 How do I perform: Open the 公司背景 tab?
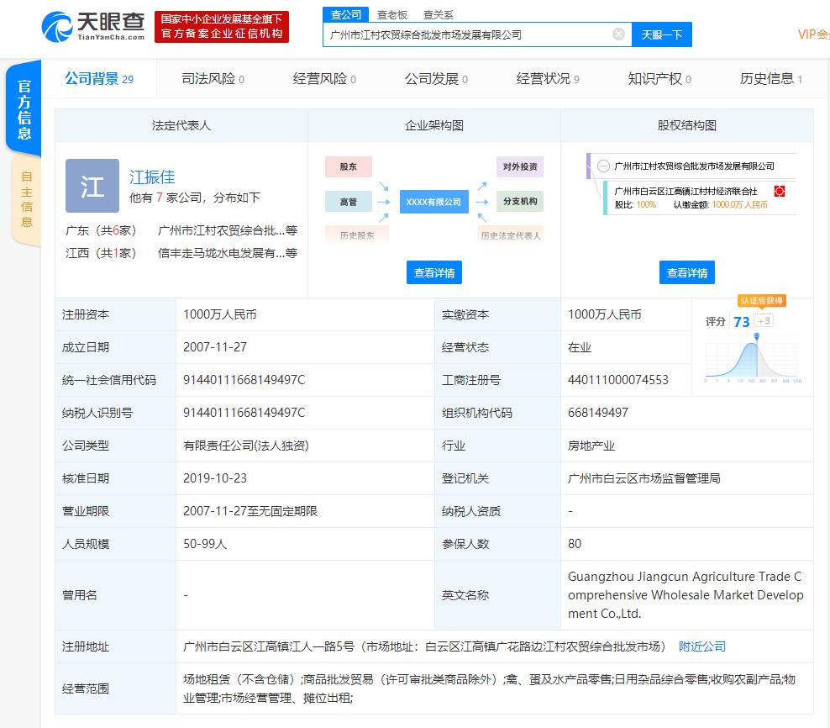point(99,79)
